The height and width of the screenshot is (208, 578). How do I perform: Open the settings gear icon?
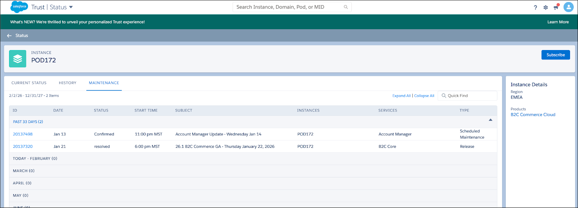545,7
